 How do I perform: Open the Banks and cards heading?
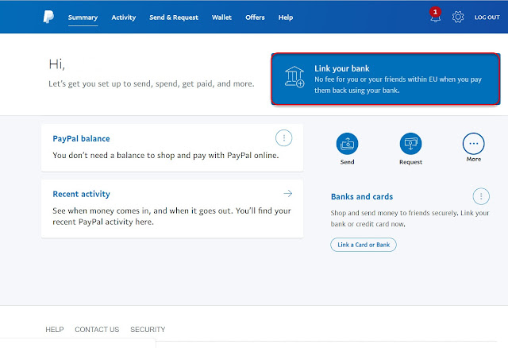(x=362, y=196)
